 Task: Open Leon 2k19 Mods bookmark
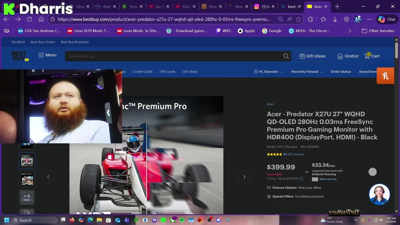pyautogui.click(x=88, y=31)
